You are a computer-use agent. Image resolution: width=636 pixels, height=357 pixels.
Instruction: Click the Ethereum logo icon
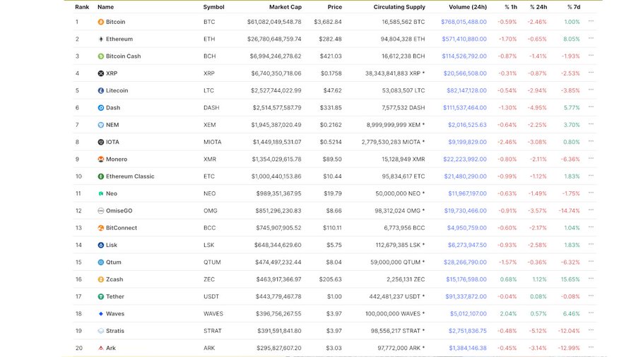coord(100,39)
